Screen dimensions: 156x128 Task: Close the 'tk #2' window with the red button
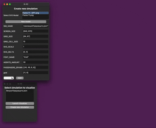coord(4,4)
